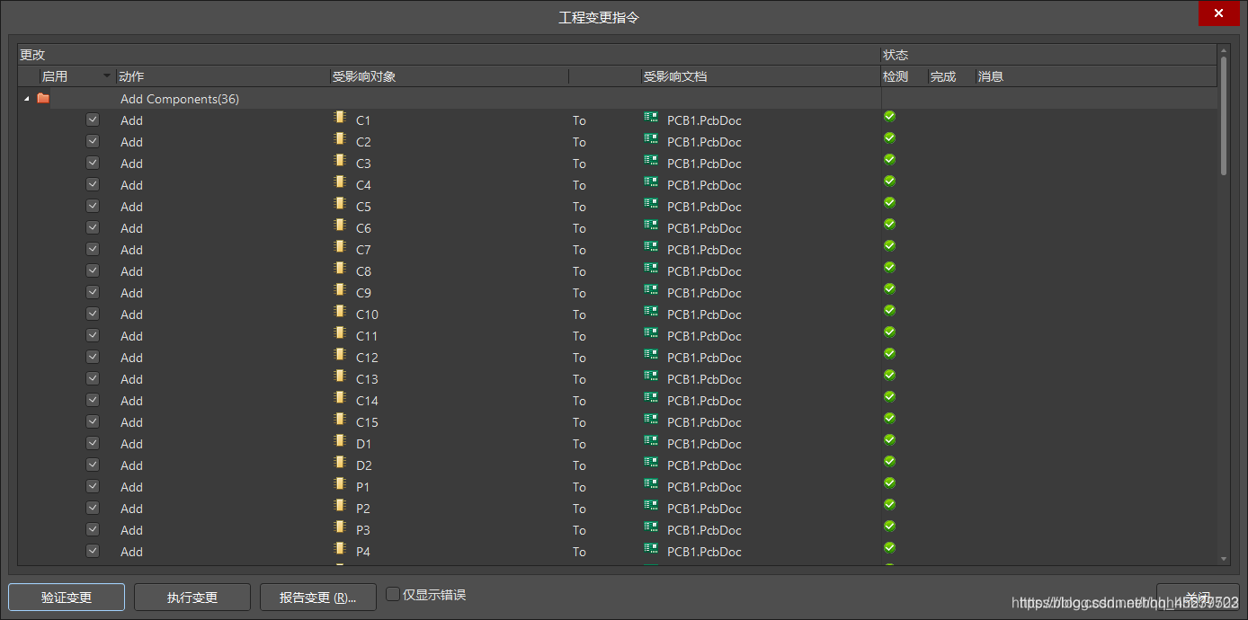Click the component icon for D1
Viewport: 1248px width, 620px height.
point(340,440)
